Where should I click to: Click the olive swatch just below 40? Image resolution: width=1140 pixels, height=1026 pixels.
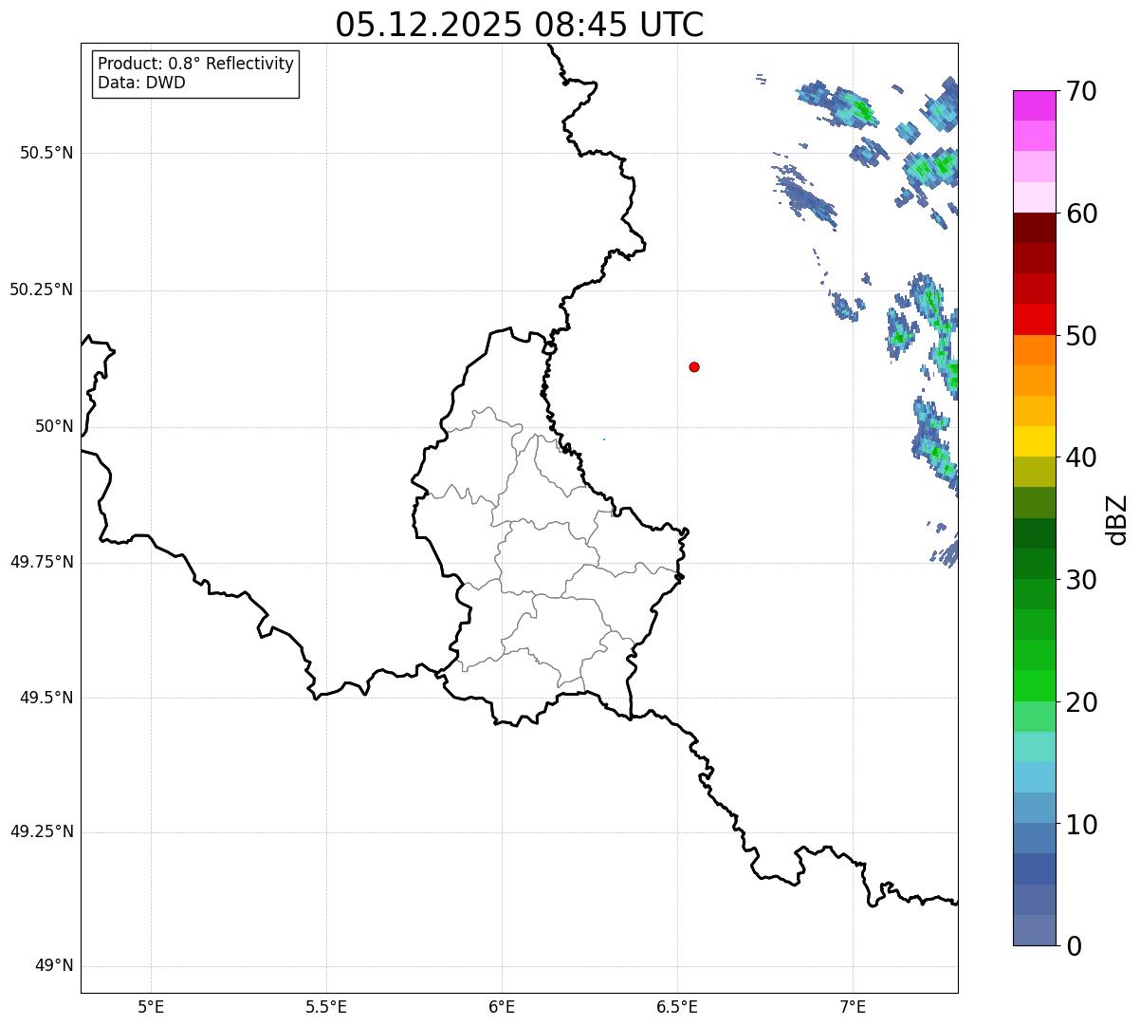(x=1034, y=472)
